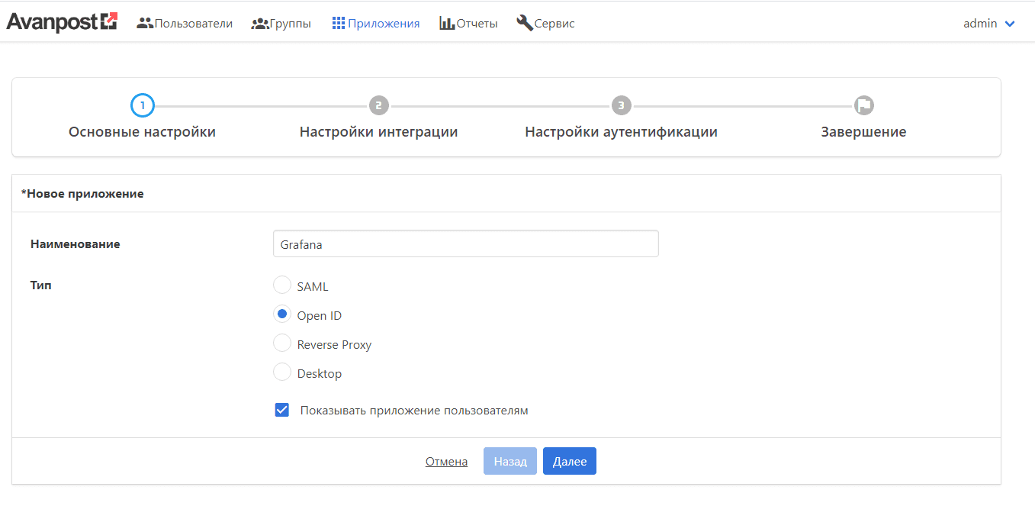Image resolution: width=1035 pixels, height=506 pixels.
Task: Select the SAML radio button
Action: pos(282,285)
